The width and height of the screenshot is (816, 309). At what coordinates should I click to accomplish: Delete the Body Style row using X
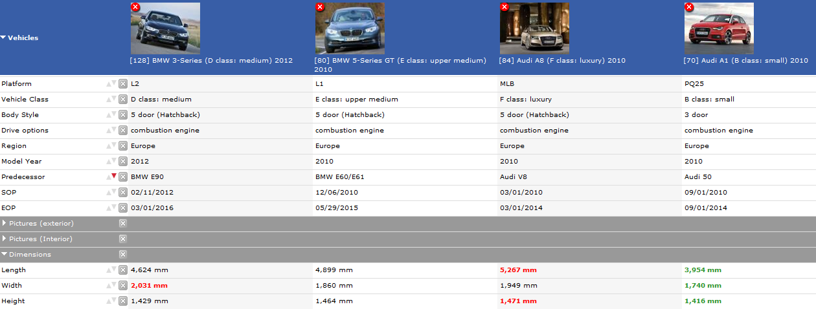pos(122,114)
